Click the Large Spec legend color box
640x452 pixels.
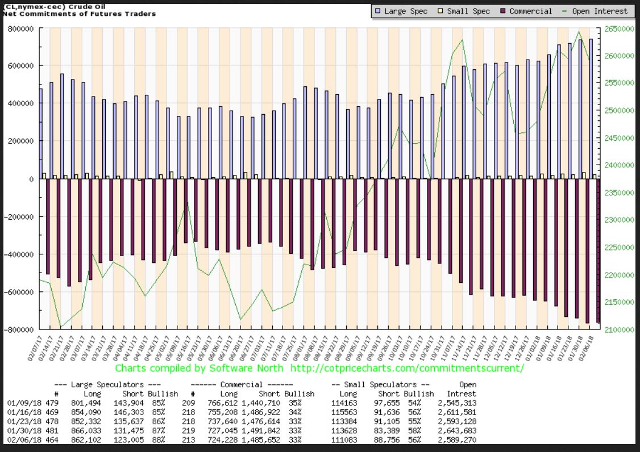coord(378,11)
